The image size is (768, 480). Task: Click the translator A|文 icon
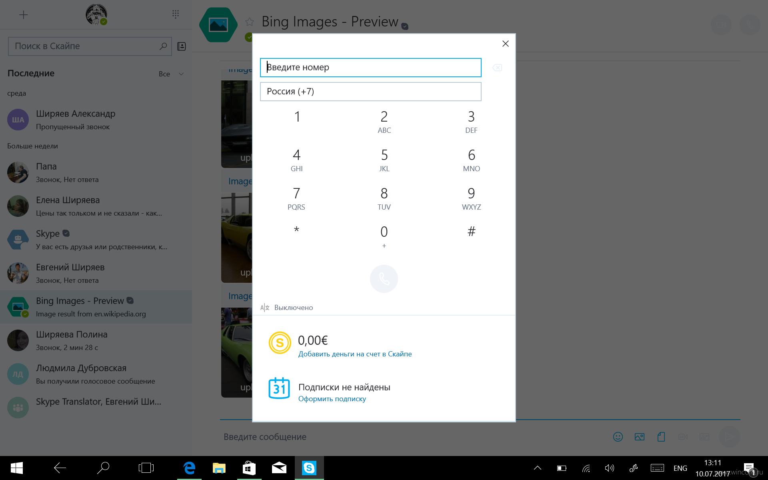265,308
